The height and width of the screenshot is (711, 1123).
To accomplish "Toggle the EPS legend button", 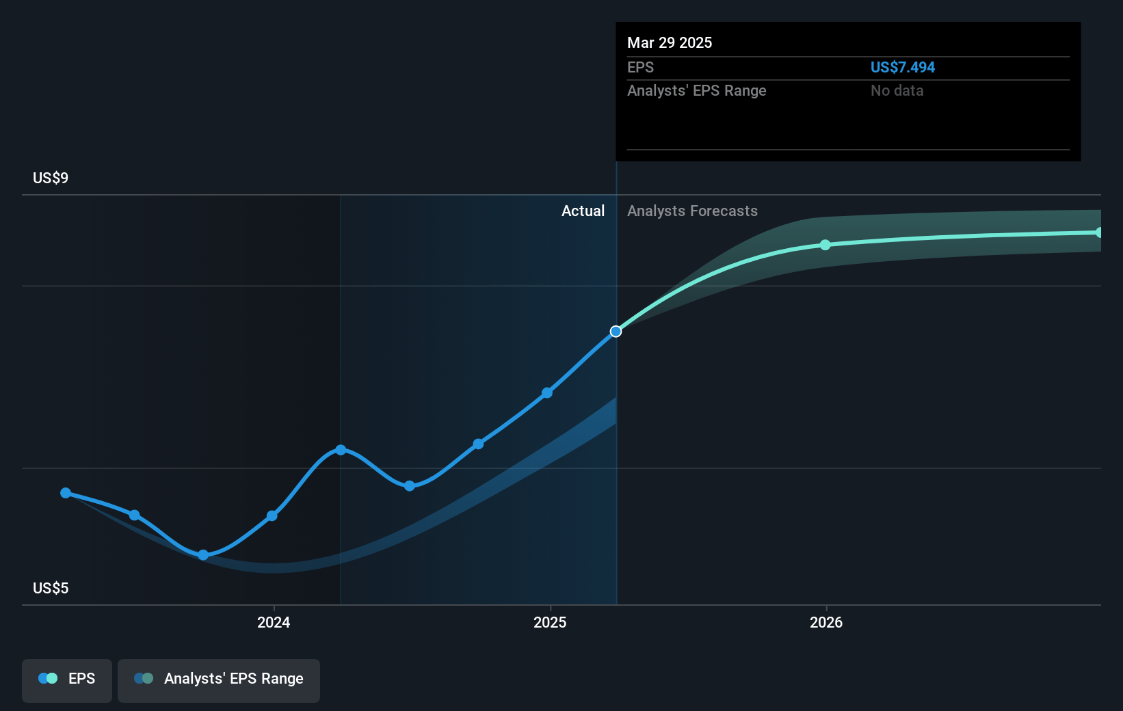I will (67, 680).
